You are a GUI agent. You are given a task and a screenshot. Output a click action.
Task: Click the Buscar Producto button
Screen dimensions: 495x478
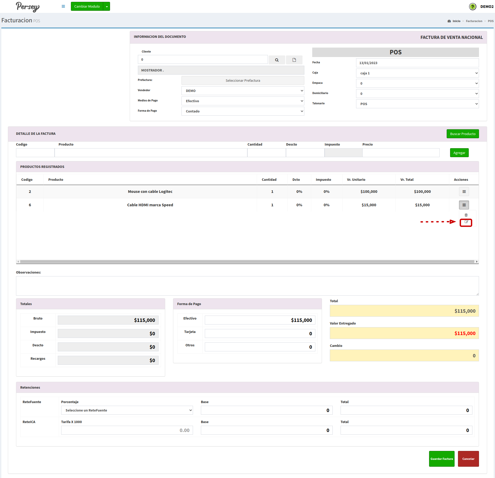pyautogui.click(x=462, y=134)
